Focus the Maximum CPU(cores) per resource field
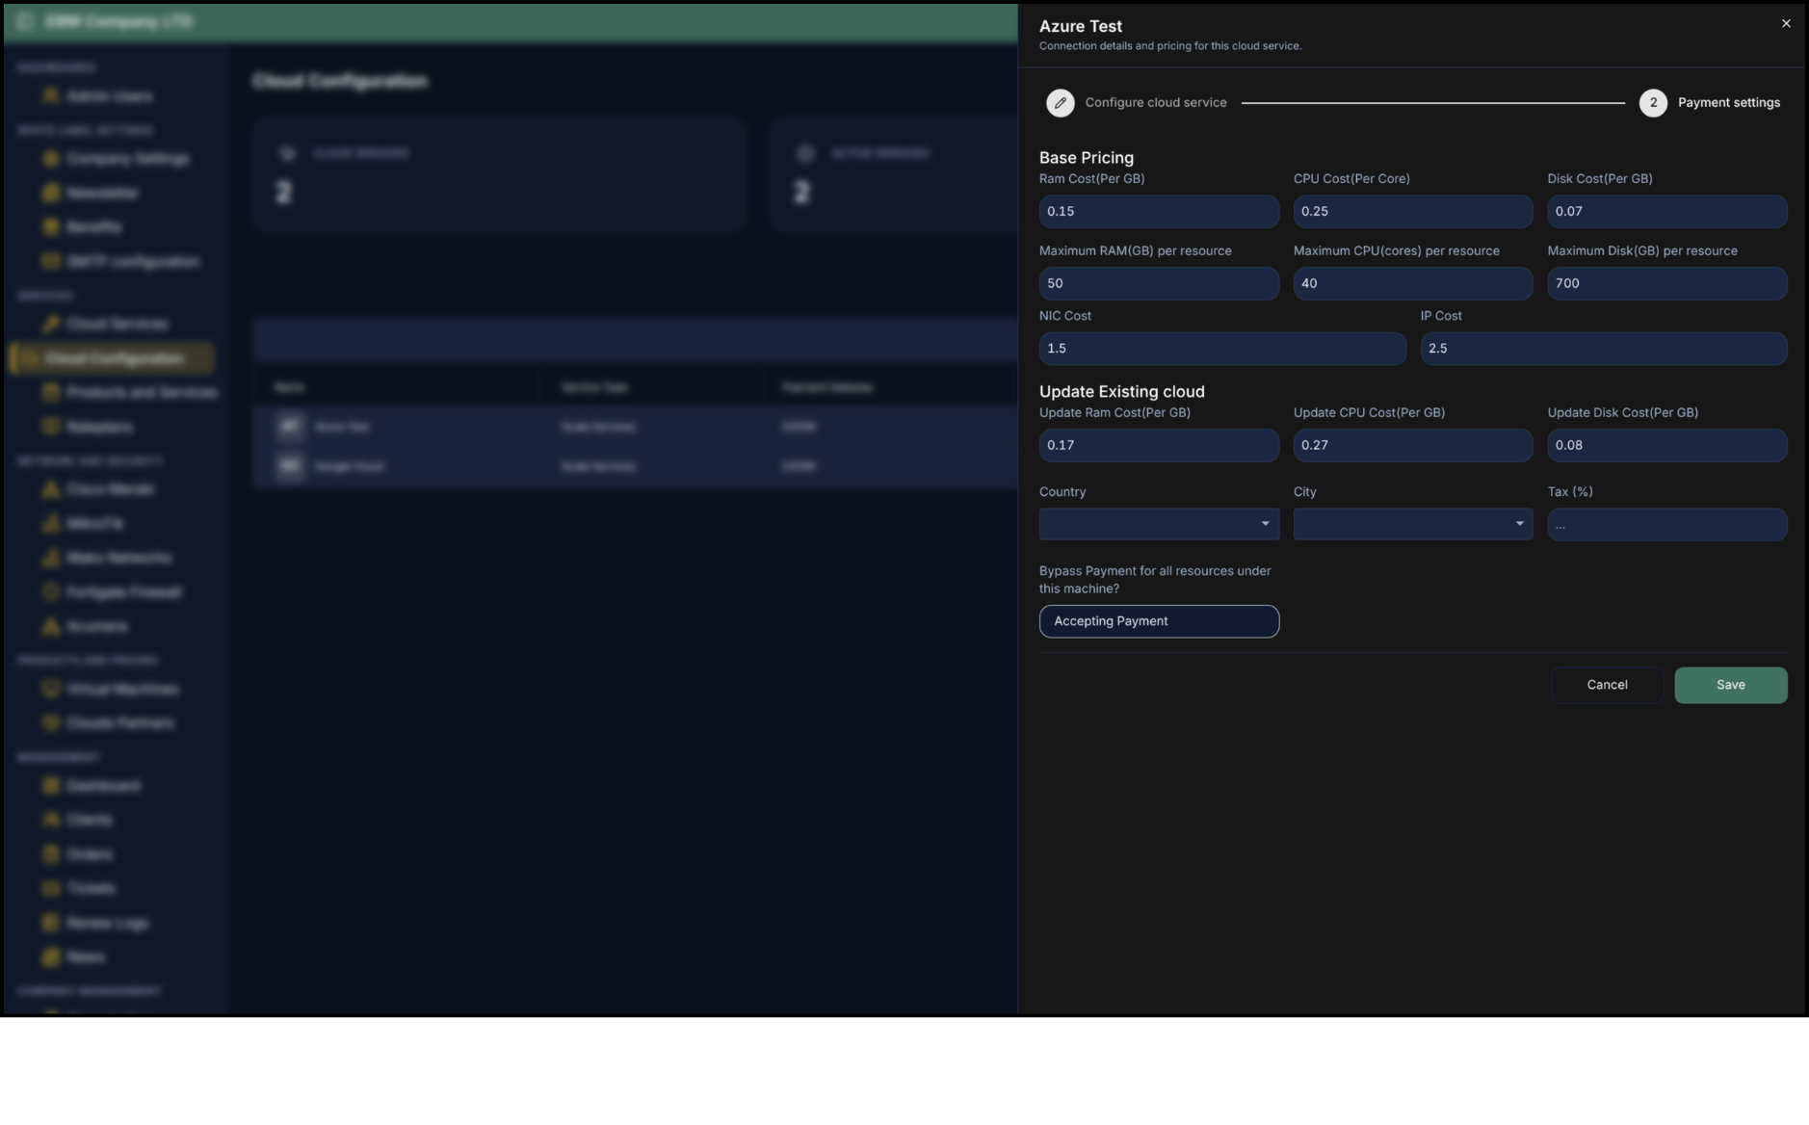This screenshot has width=1809, height=1125. click(x=1412, y=284)
